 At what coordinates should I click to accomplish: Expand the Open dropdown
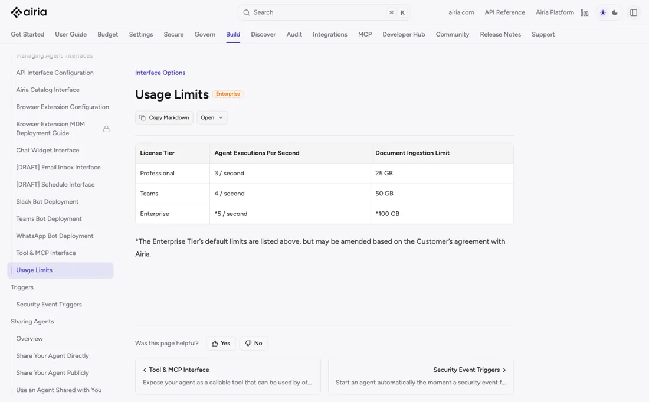212,117
